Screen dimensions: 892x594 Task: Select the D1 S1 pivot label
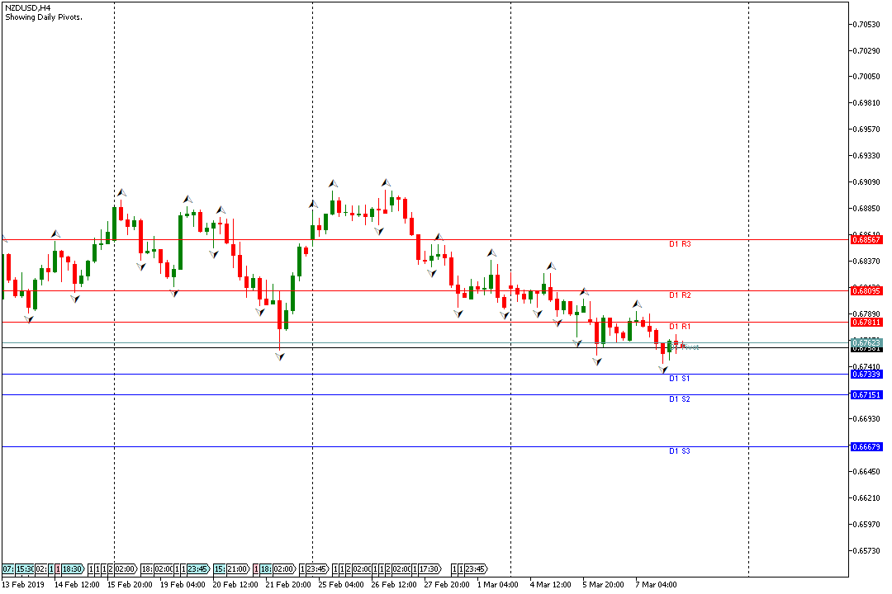(679, 378)
